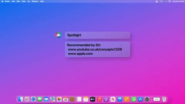Open the Messages app in the dock
185x104 pixels.
[x=40, y=99]
